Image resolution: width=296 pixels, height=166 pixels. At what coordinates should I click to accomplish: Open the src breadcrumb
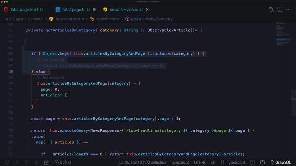tap(8, 19)
